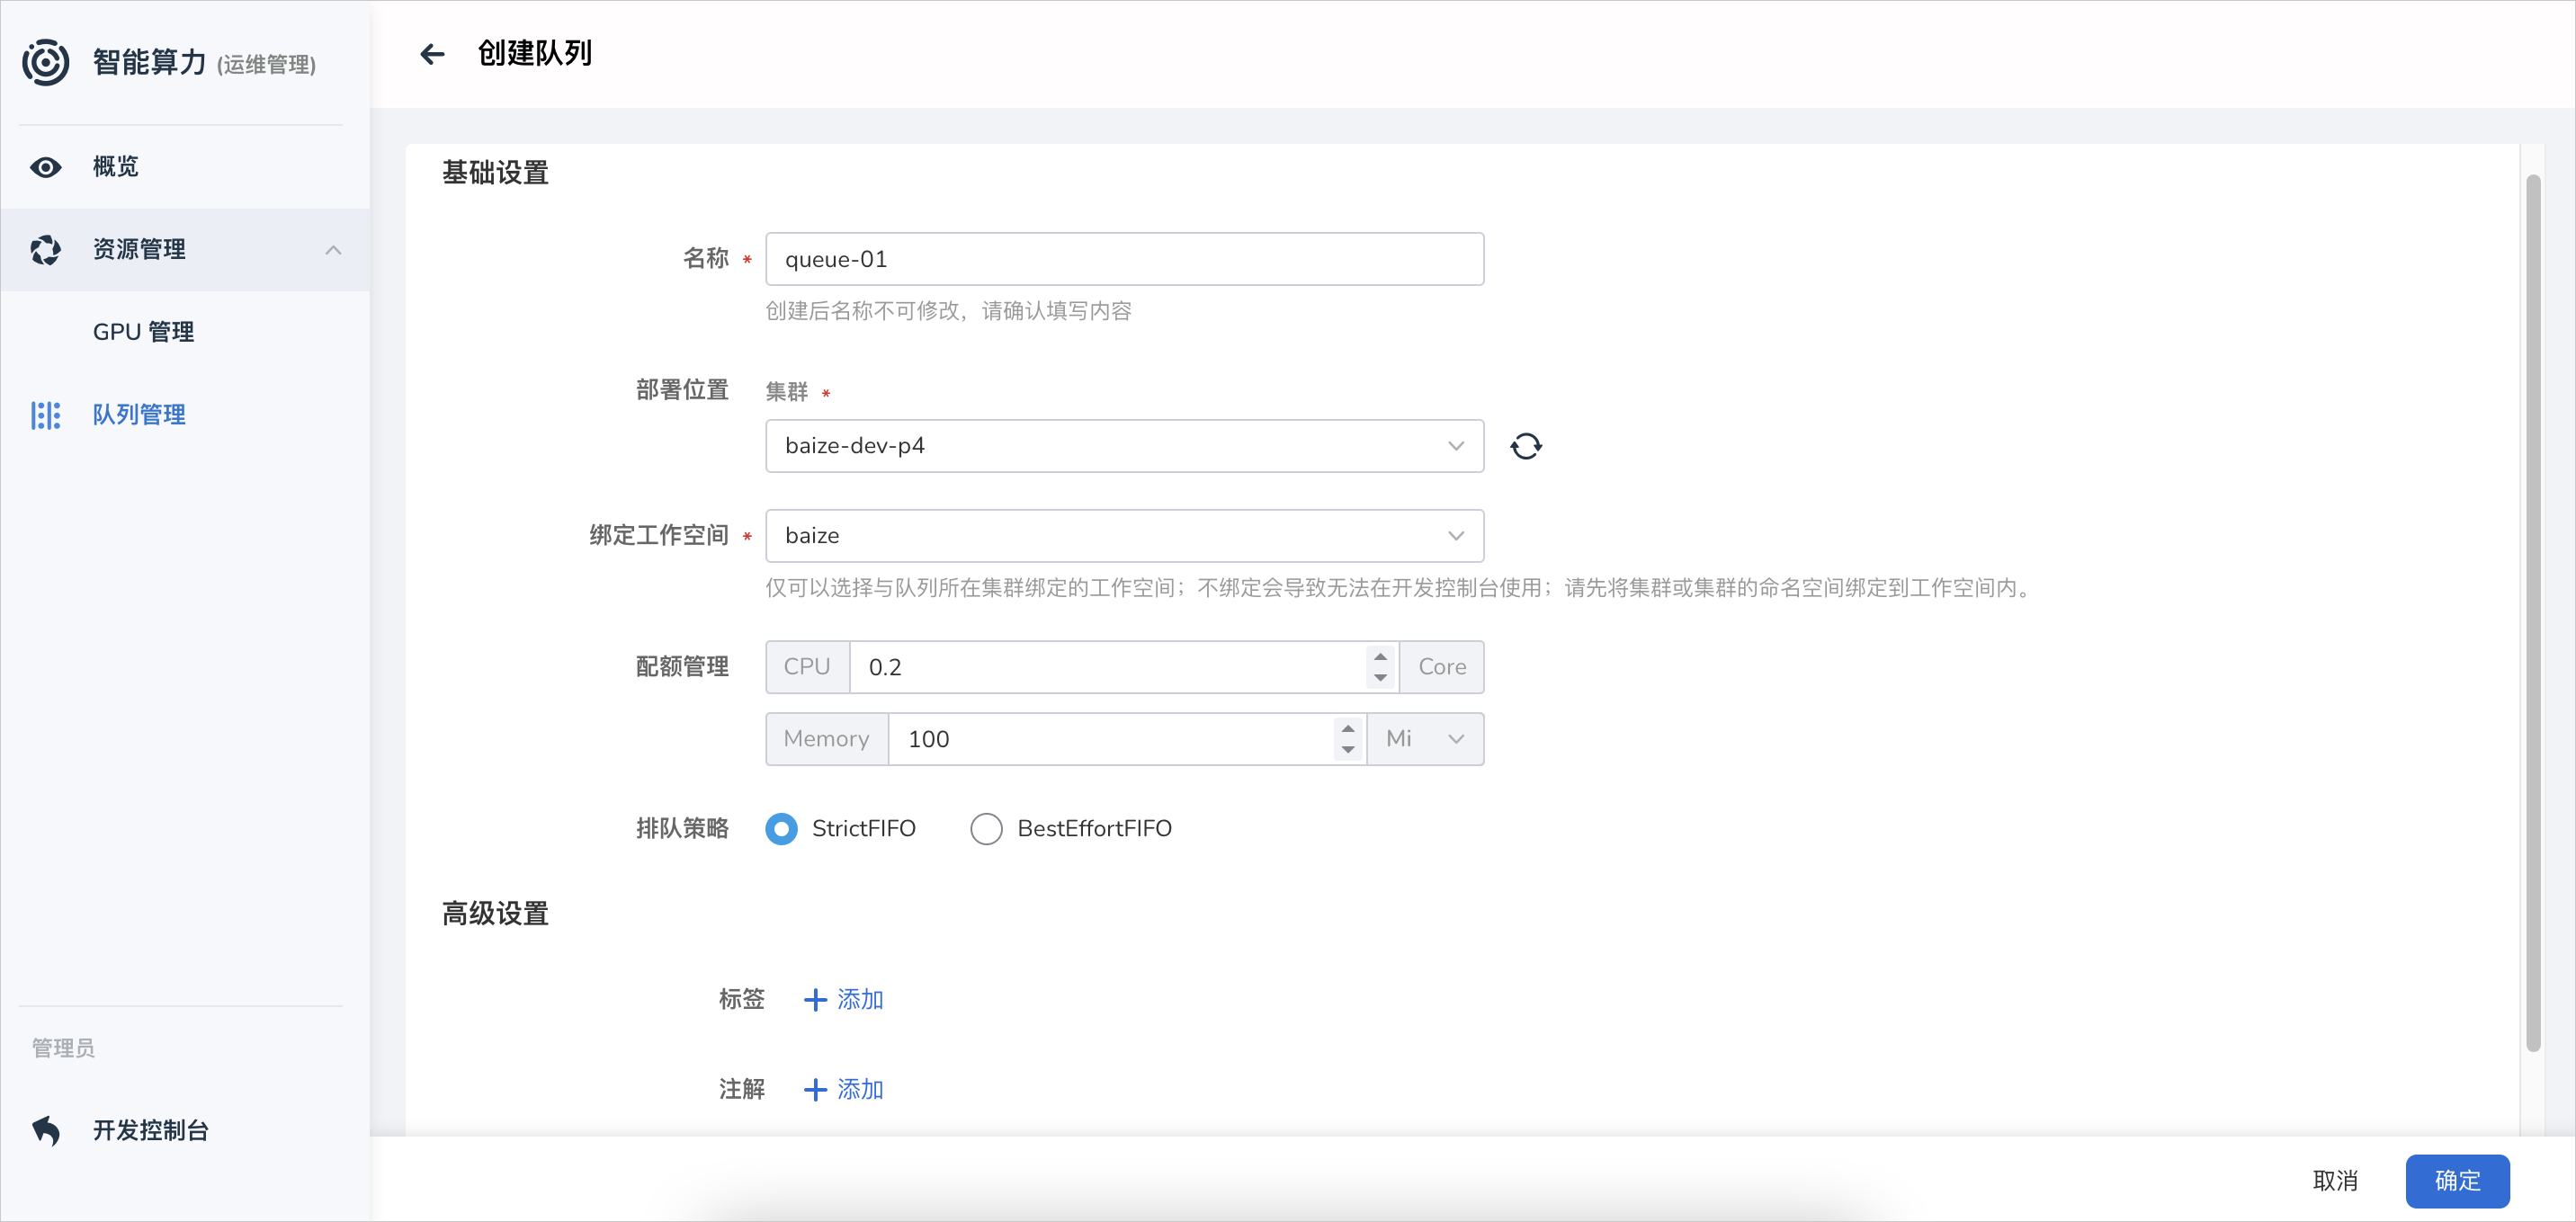
Task: Click the refresh icon next to cluster dropdown
Action: pyautogui.click(x=1525, y=445)
